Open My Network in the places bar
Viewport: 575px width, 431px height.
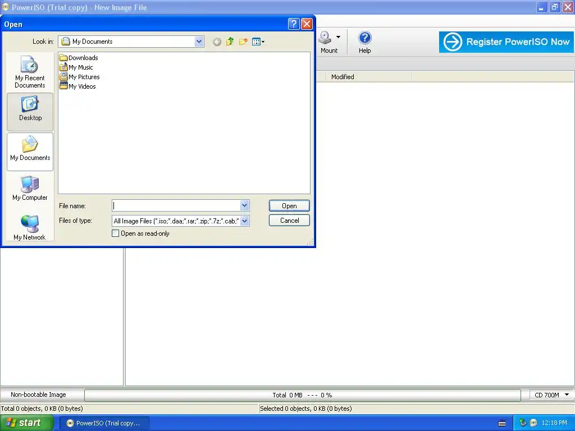30,227
